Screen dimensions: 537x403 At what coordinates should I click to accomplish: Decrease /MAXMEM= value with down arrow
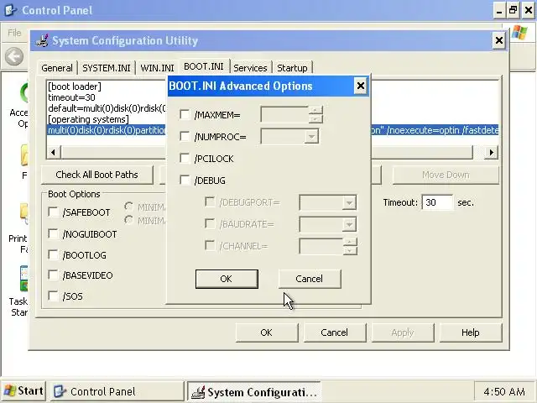315,119
